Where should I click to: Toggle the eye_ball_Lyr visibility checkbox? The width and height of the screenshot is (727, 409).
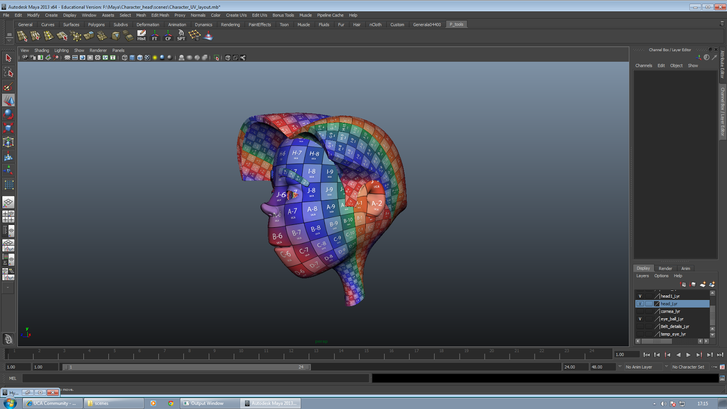point(640,319)
